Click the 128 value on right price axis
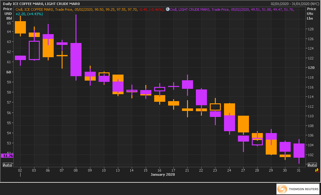 [x=310, y=29]
